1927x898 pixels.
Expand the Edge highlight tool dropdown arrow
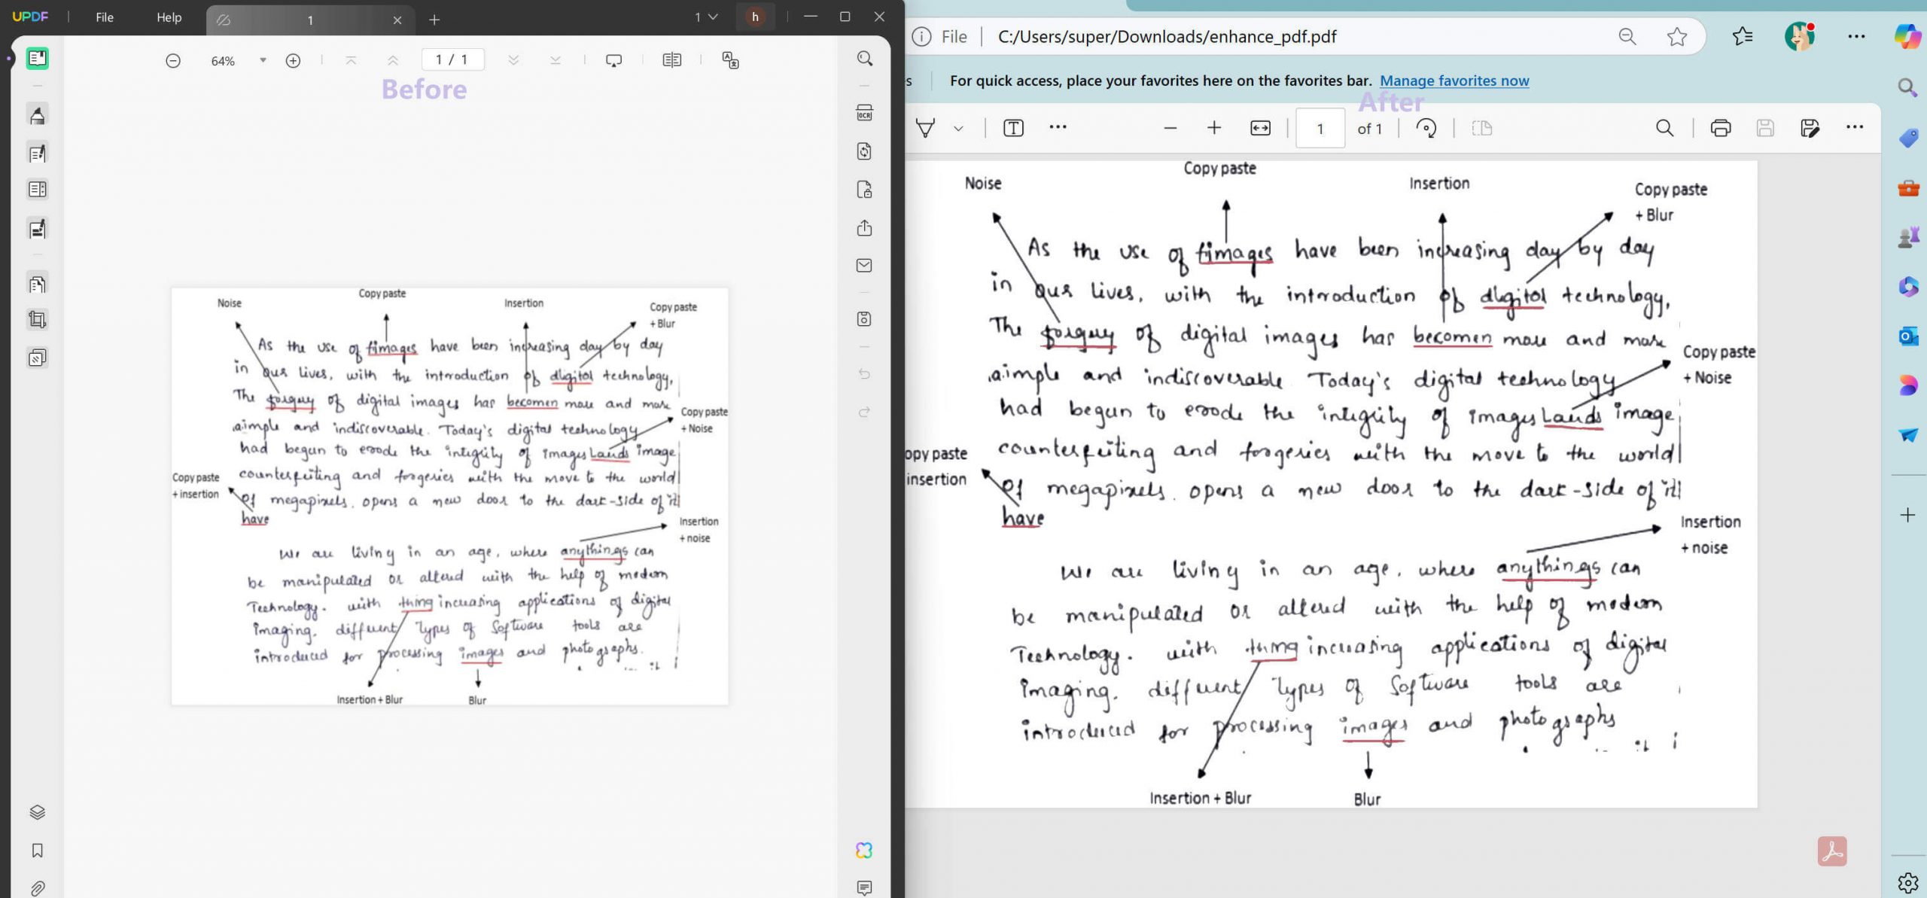click(958, 129)
